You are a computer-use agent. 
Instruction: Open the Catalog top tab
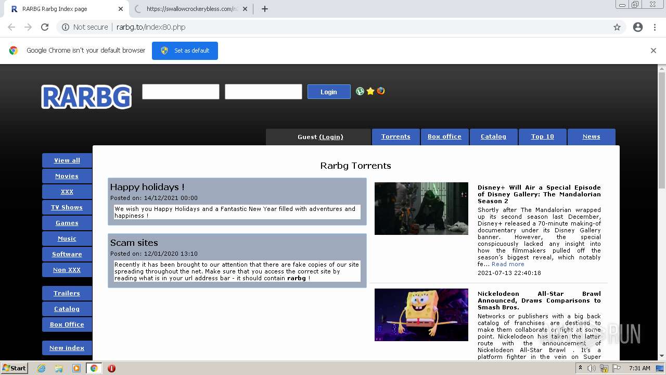[493, 136]
